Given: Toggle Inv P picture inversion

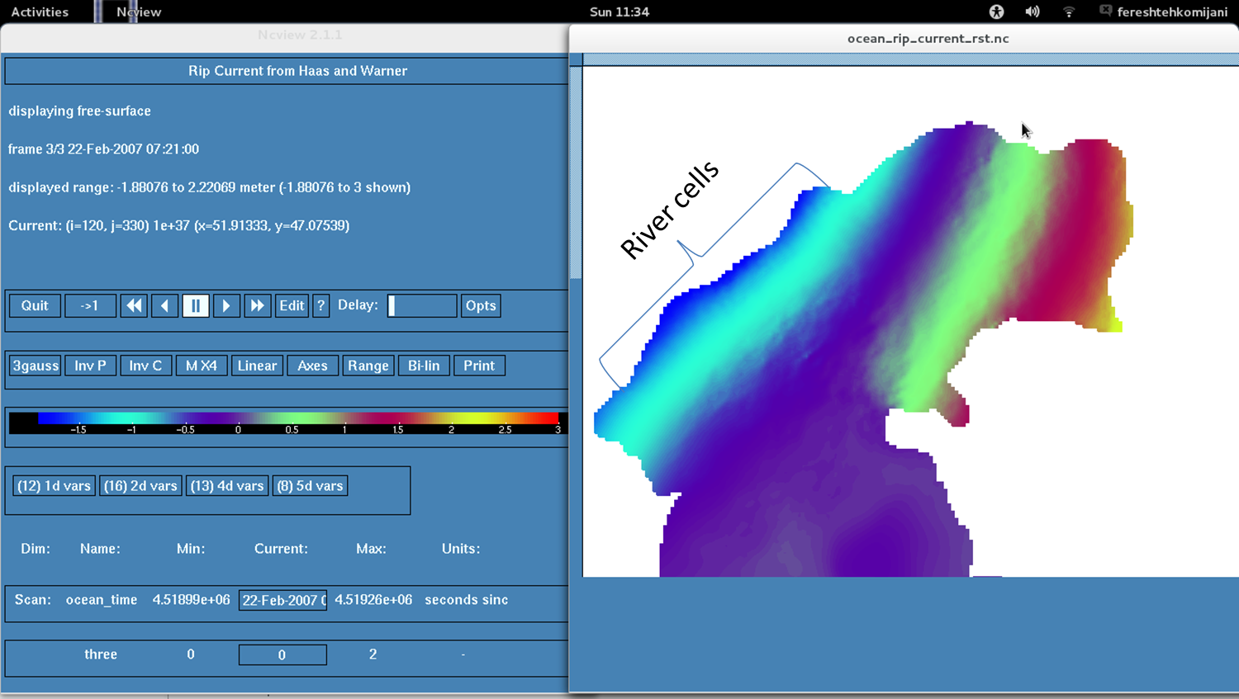Looking at the screenshot, I should (90, 366).
